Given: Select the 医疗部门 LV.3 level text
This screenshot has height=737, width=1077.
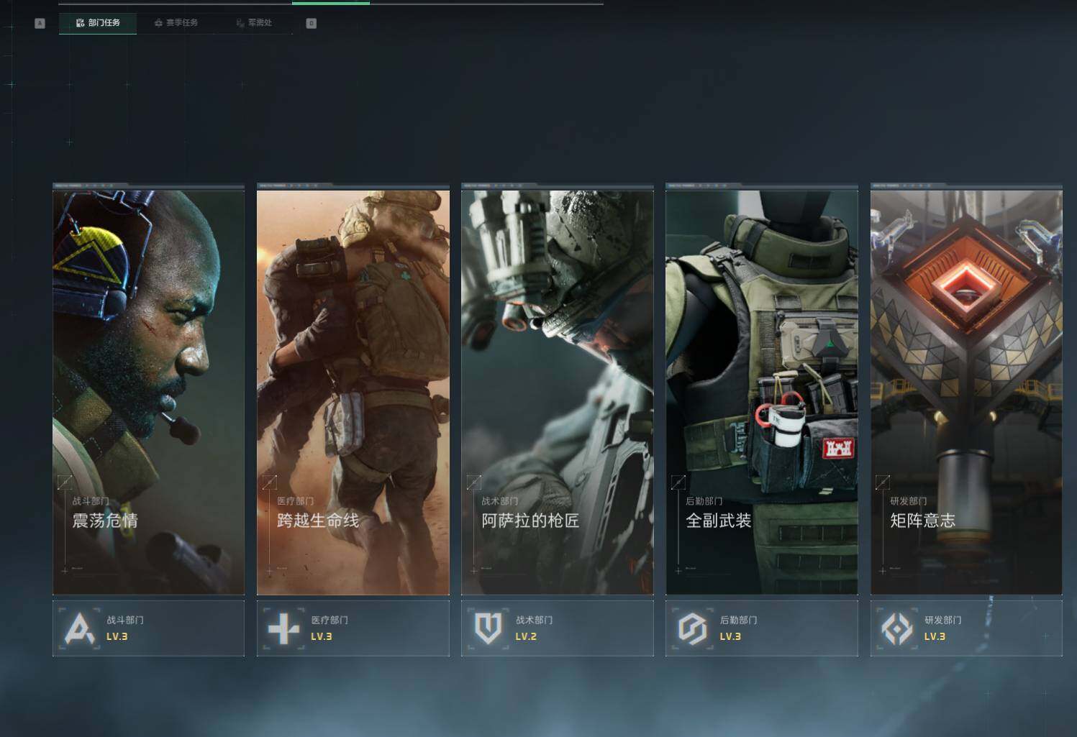Looking at the screenshot, I should click(322, 636).
